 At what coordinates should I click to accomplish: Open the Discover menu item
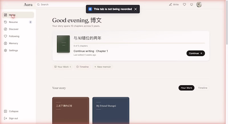point(18,29)
